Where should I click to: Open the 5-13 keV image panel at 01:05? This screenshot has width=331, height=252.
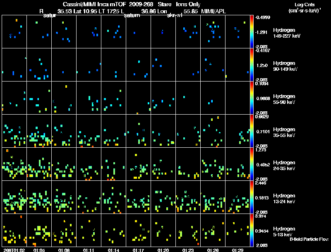point(39,230)
